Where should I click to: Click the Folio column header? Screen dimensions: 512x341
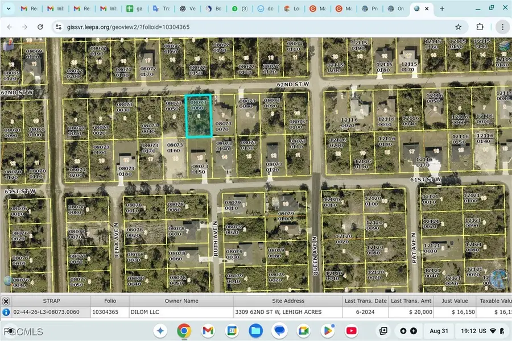110,301
